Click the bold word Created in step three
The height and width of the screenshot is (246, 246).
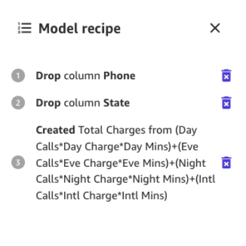[56, 130]
